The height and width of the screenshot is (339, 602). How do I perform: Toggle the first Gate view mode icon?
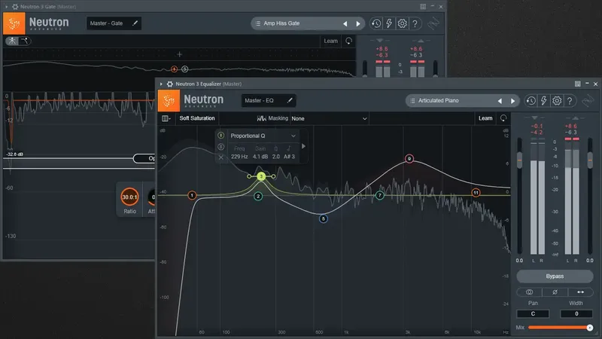(x=12, y=41)
